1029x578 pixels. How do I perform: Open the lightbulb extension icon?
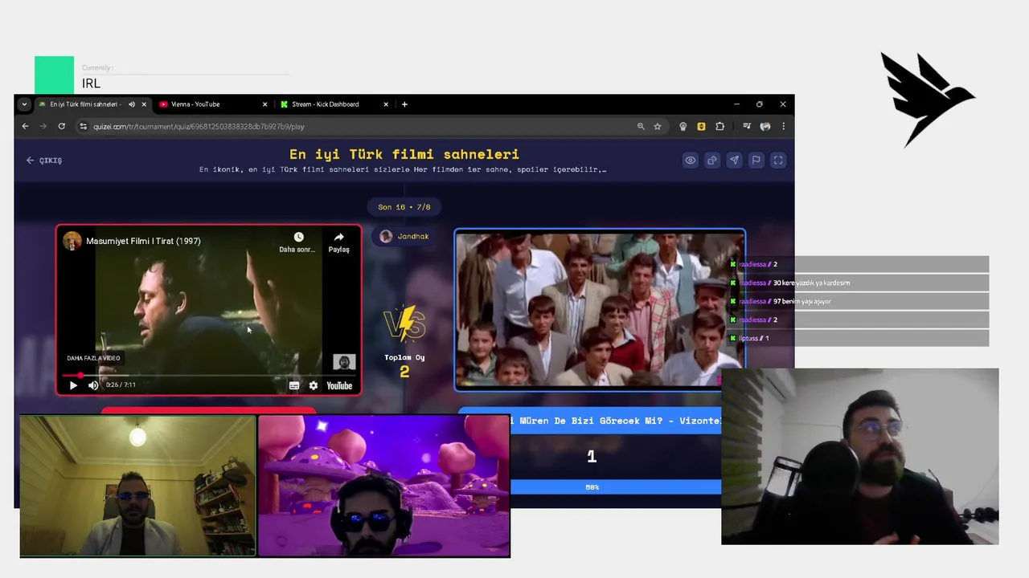[683, 126]
